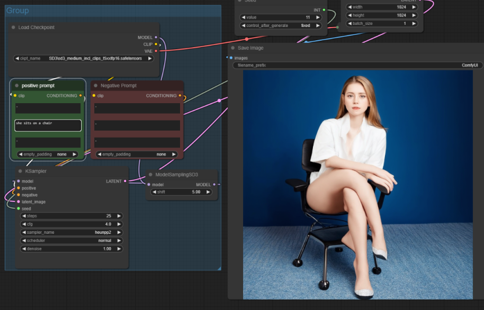Click the LATENT output socket on KSampler
Viewport: 484px width, 310px height.
[125, 181]
